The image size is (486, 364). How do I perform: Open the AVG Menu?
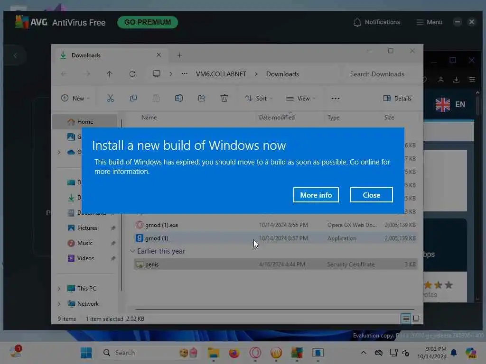[429, 22]
